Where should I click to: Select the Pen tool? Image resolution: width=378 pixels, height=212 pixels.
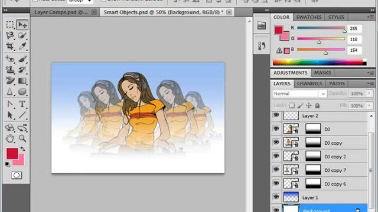pyautogui.click(x=10, y=104)
